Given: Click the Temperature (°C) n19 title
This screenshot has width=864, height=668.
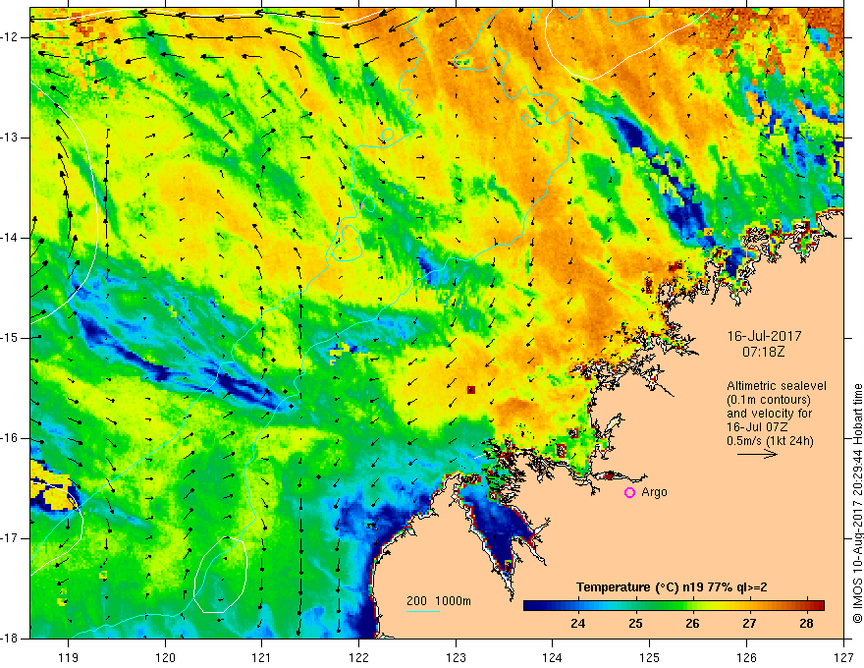Looking at the screenshot, I should tap(672, 587).
